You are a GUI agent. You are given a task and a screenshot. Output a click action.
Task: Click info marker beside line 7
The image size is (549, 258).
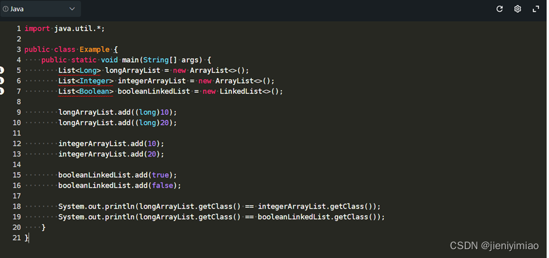tap(1, 91)
